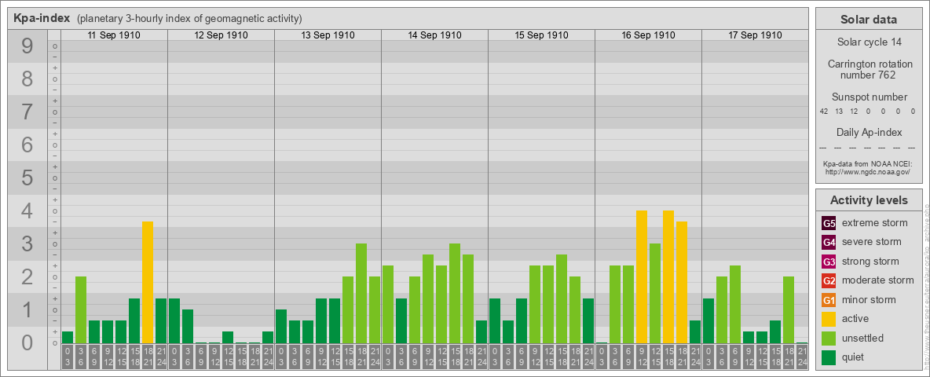Click the 'Solar data' panel heading
This screenshot has width=930, height=377.
click(868, 20)
